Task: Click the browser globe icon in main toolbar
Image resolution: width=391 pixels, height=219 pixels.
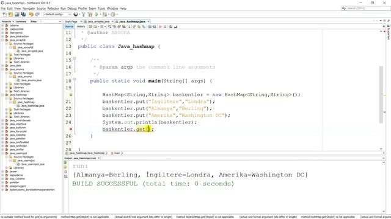Action: click(x=76, y=15)
